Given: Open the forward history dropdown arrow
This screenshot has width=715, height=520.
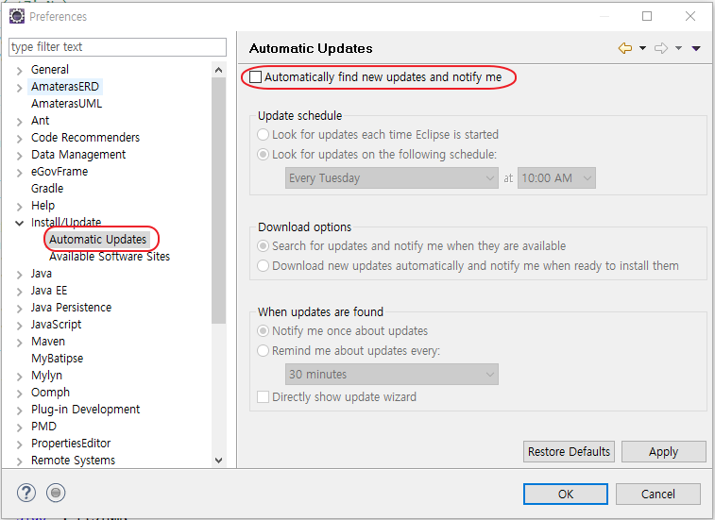Looking at the screenshot, I should click(678, 48).
